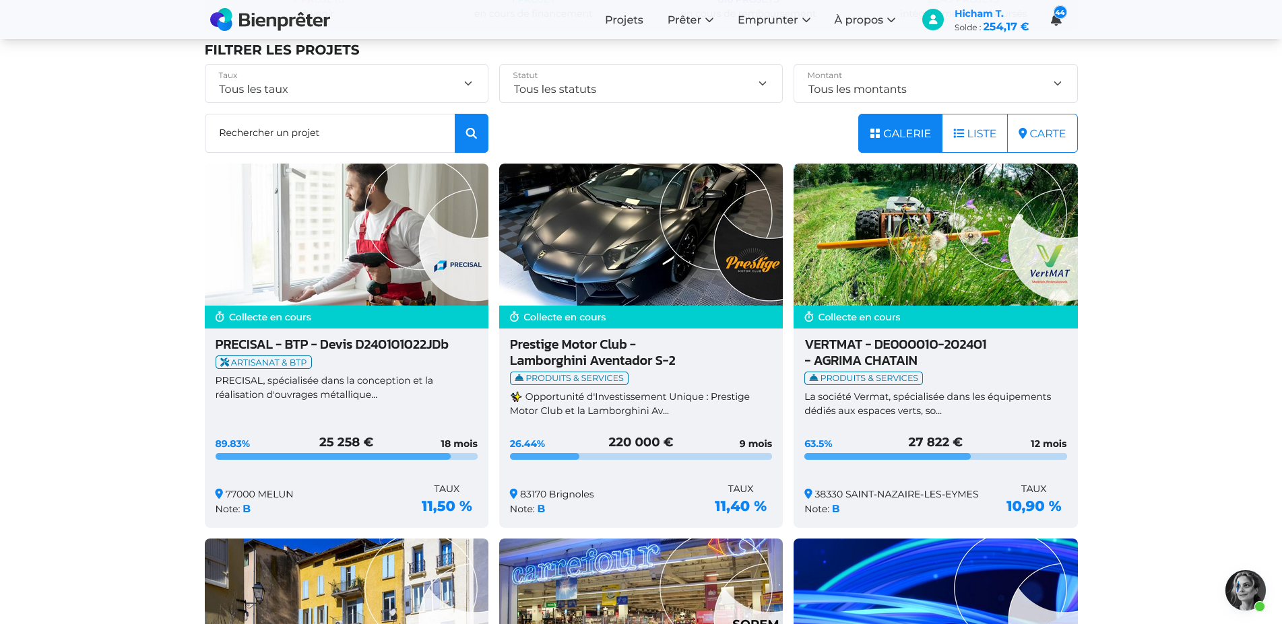Screen dimensions: 1282x624
Task: Open the Taux filter dropdown
Action: [x=346, y=83]
